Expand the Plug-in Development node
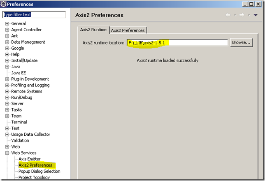 point(7,79)
